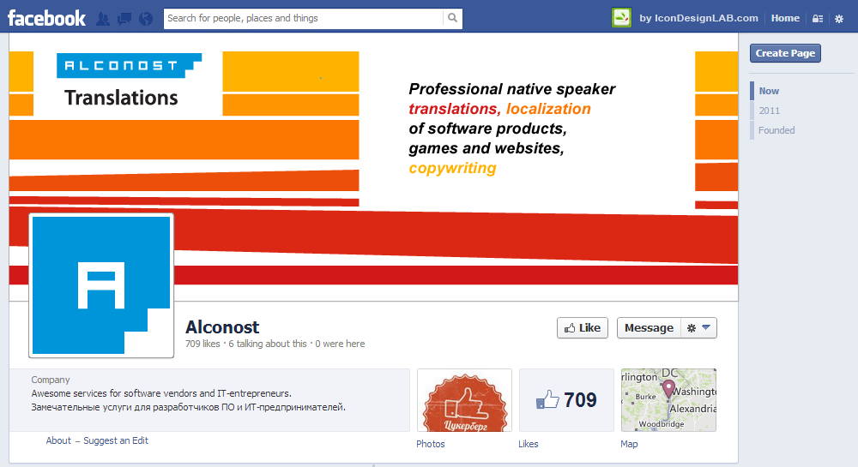
Task: Click the search magnifier button
Action: click(x=452, y=18)
